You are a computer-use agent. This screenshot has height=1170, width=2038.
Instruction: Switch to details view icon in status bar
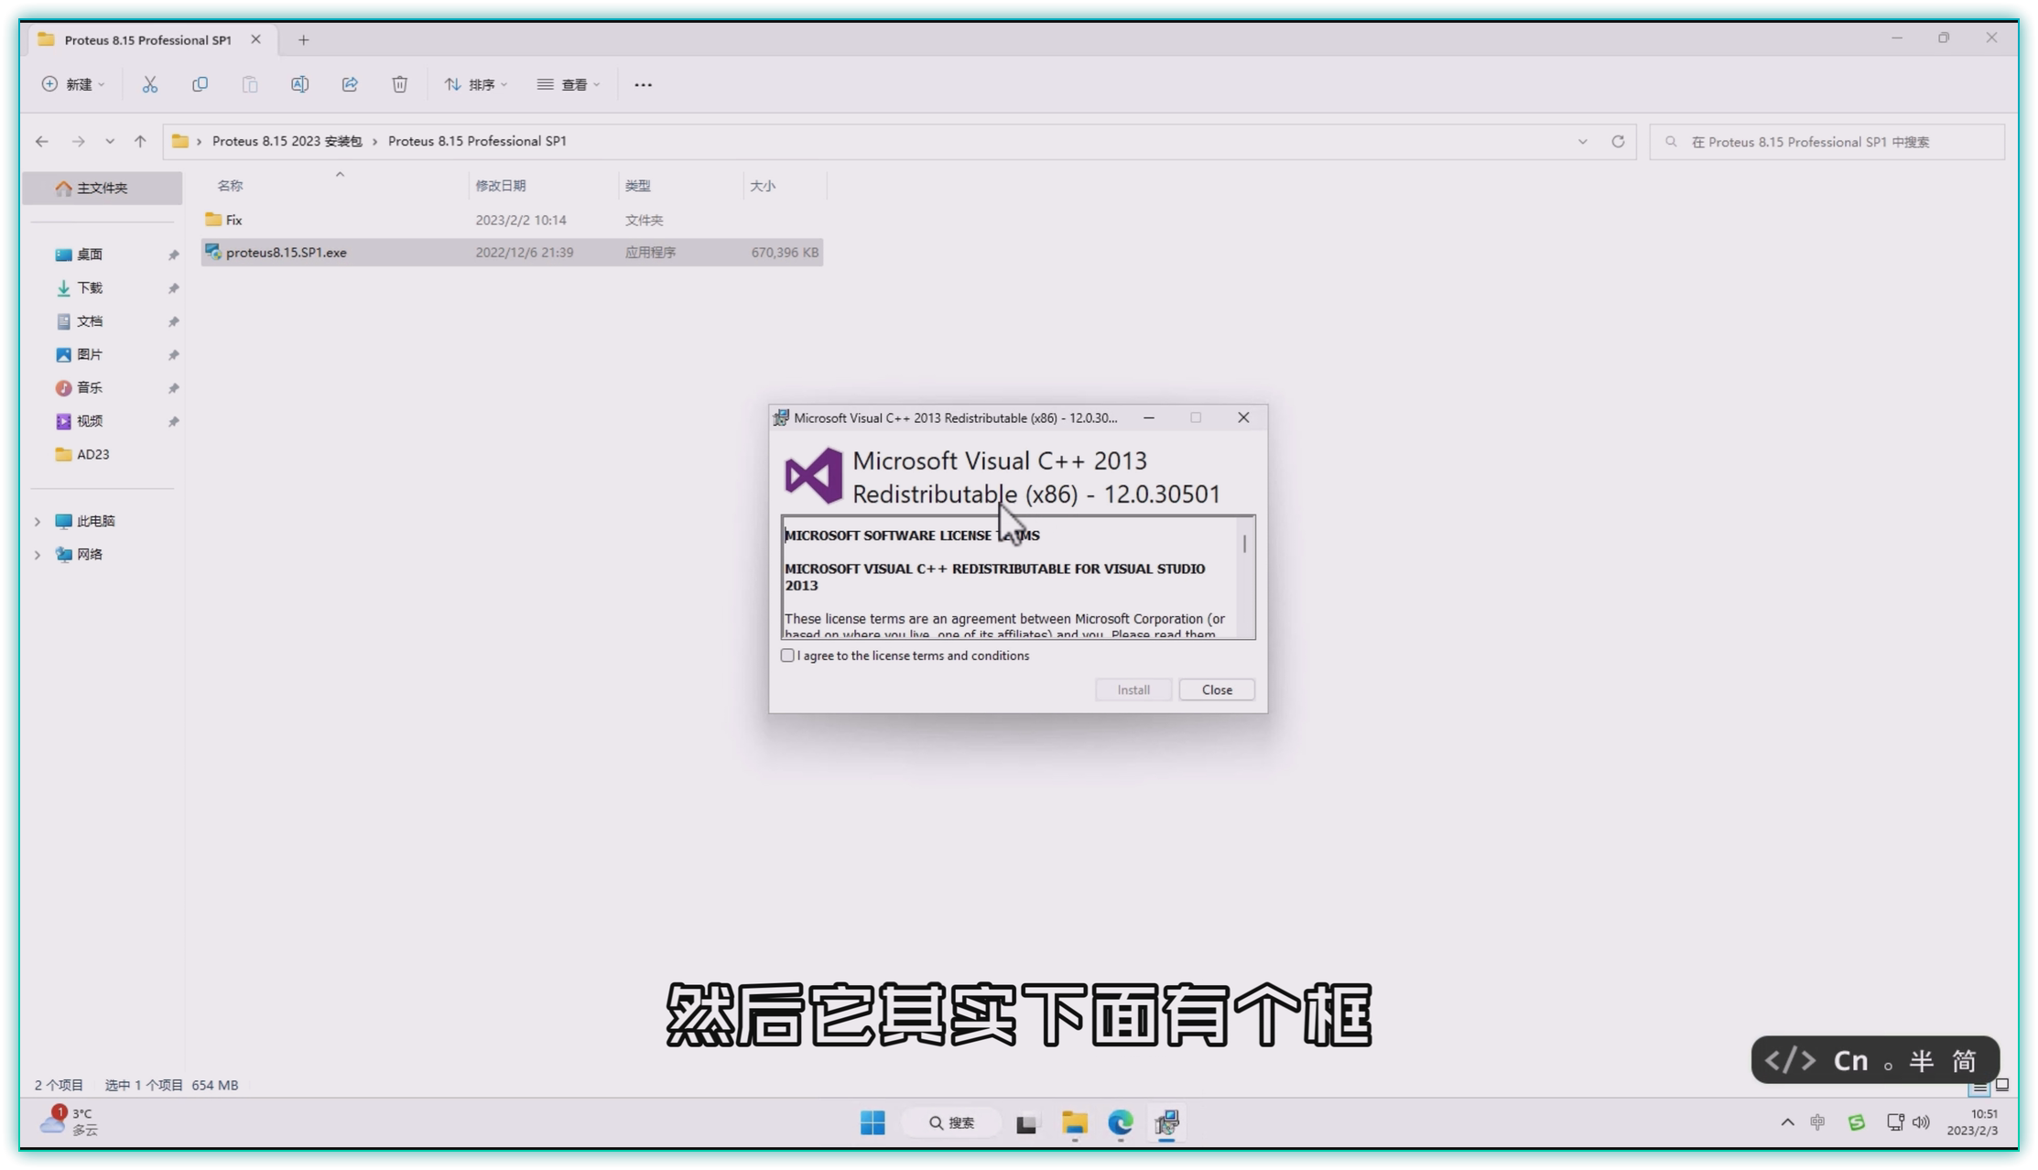(x=1979, y=1087)
